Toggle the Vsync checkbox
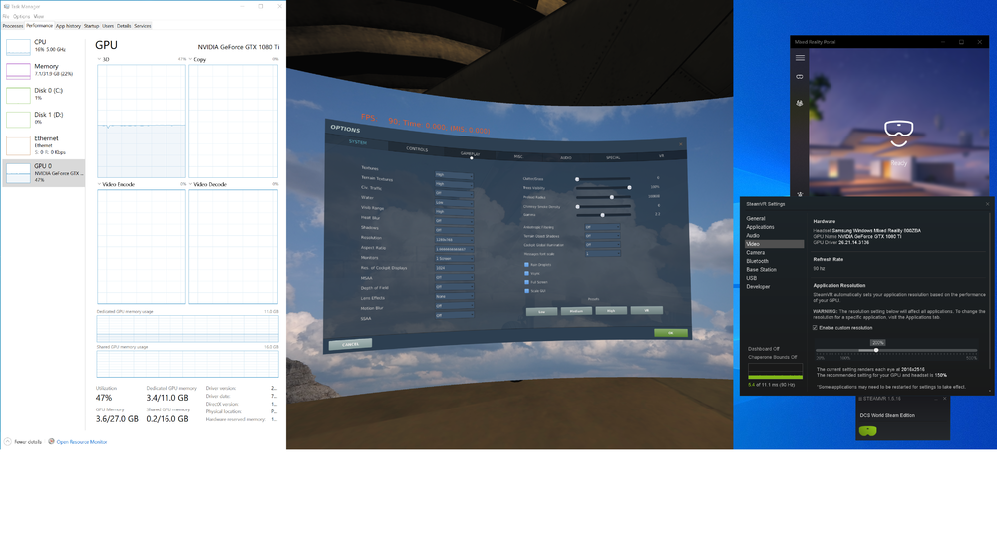The width and height of the screenshot is (997, 545). 526,273
